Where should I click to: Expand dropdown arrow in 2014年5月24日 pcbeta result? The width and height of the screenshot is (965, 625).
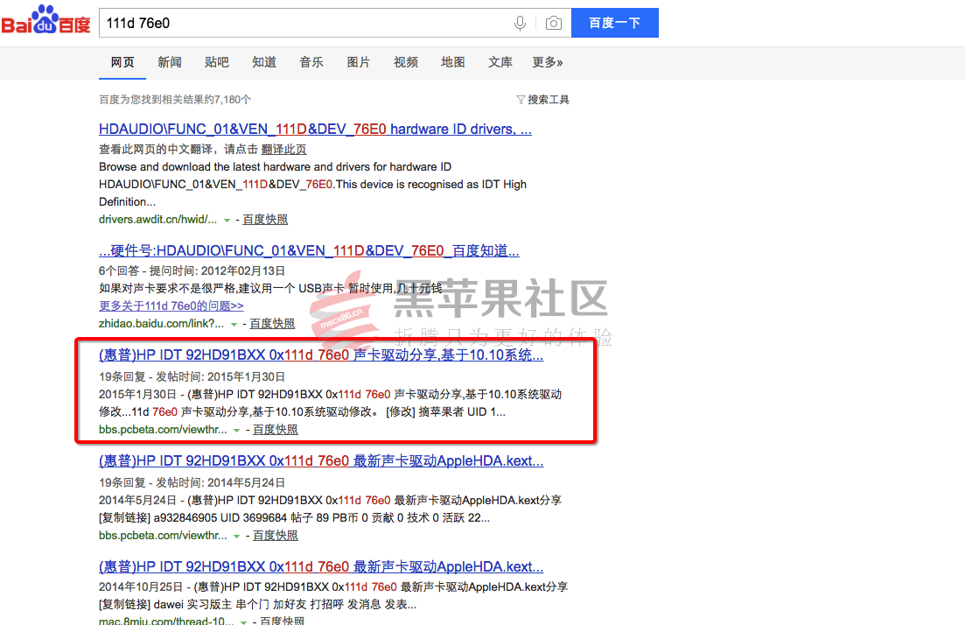236,537
